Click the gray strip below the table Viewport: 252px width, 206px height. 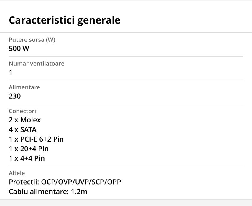pos(126,202)
